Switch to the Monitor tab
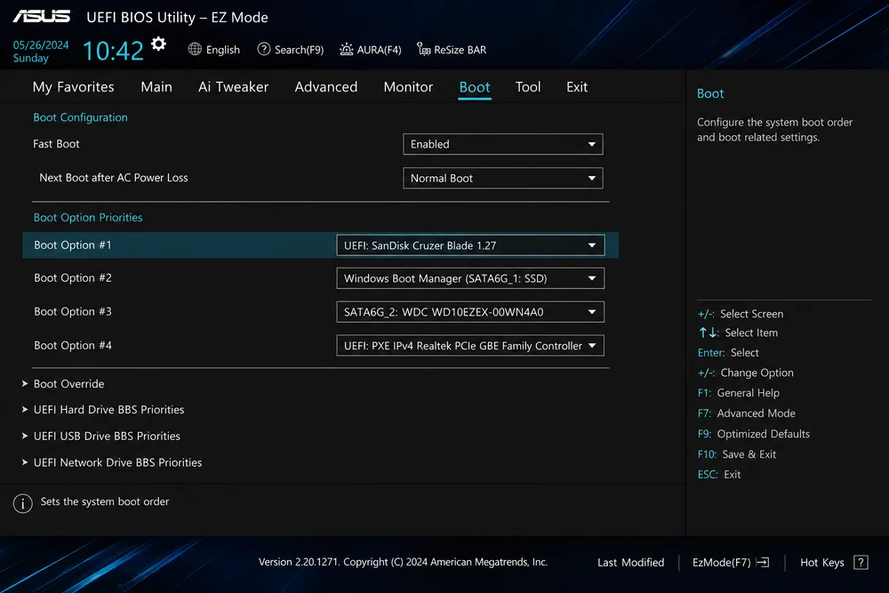The image size is (889, 593). point(408,87)
